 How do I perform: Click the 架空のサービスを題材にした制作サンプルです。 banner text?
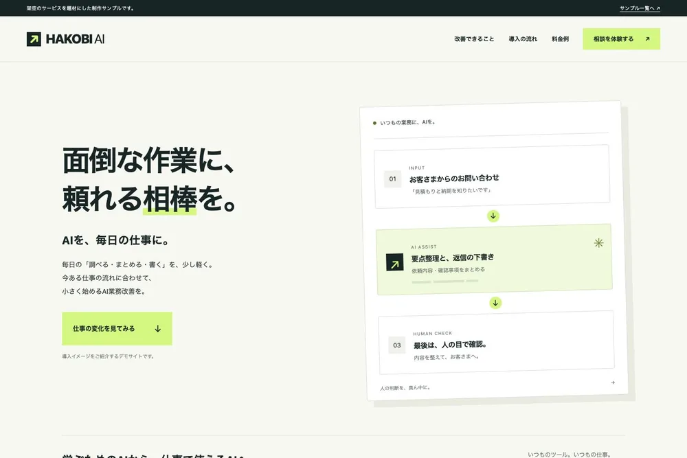[x=80, y=8]
